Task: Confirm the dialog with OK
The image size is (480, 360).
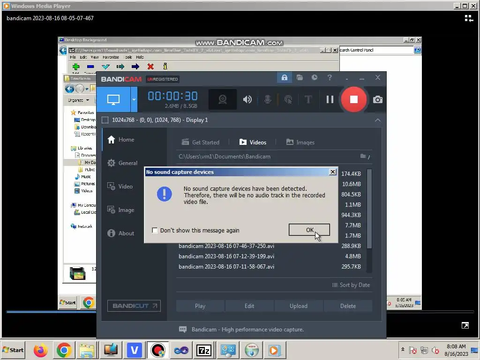Action: [x=309, y=230]
